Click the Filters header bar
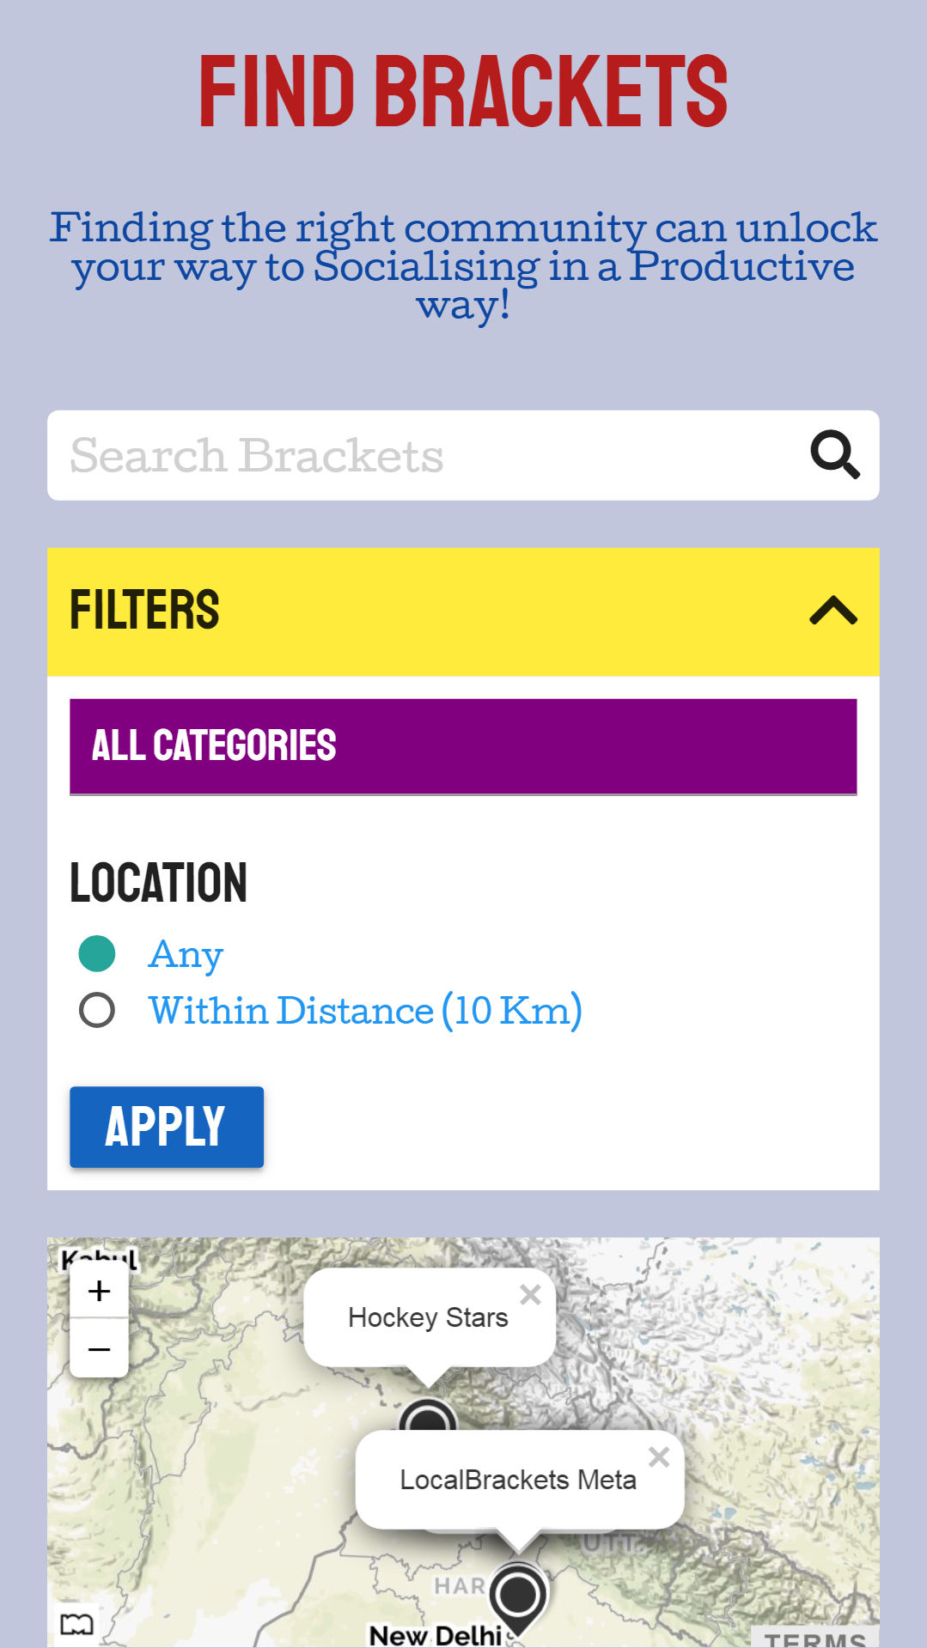This screenshot has height=1648, width=927. [x=463, y=611]
